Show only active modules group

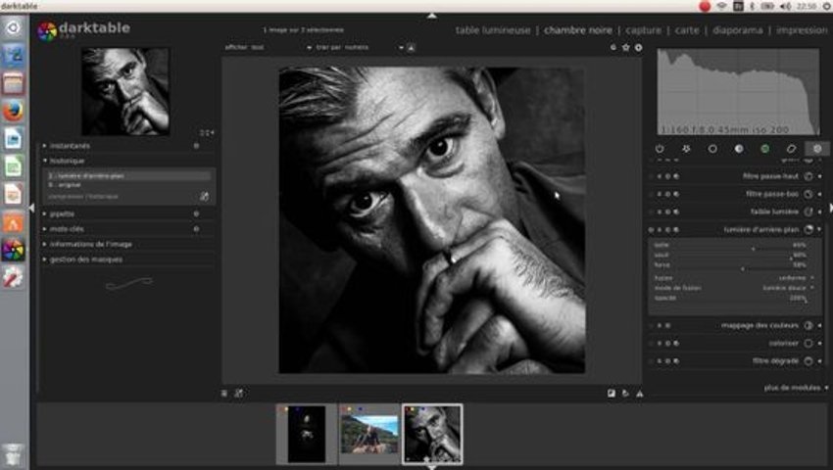pyautogui.click(x=660, y=149)
